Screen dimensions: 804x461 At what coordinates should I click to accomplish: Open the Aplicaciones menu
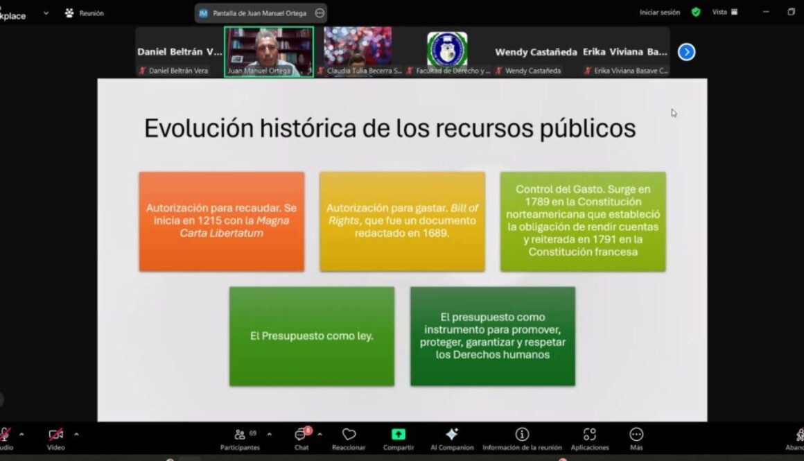(x=590, y=439)
